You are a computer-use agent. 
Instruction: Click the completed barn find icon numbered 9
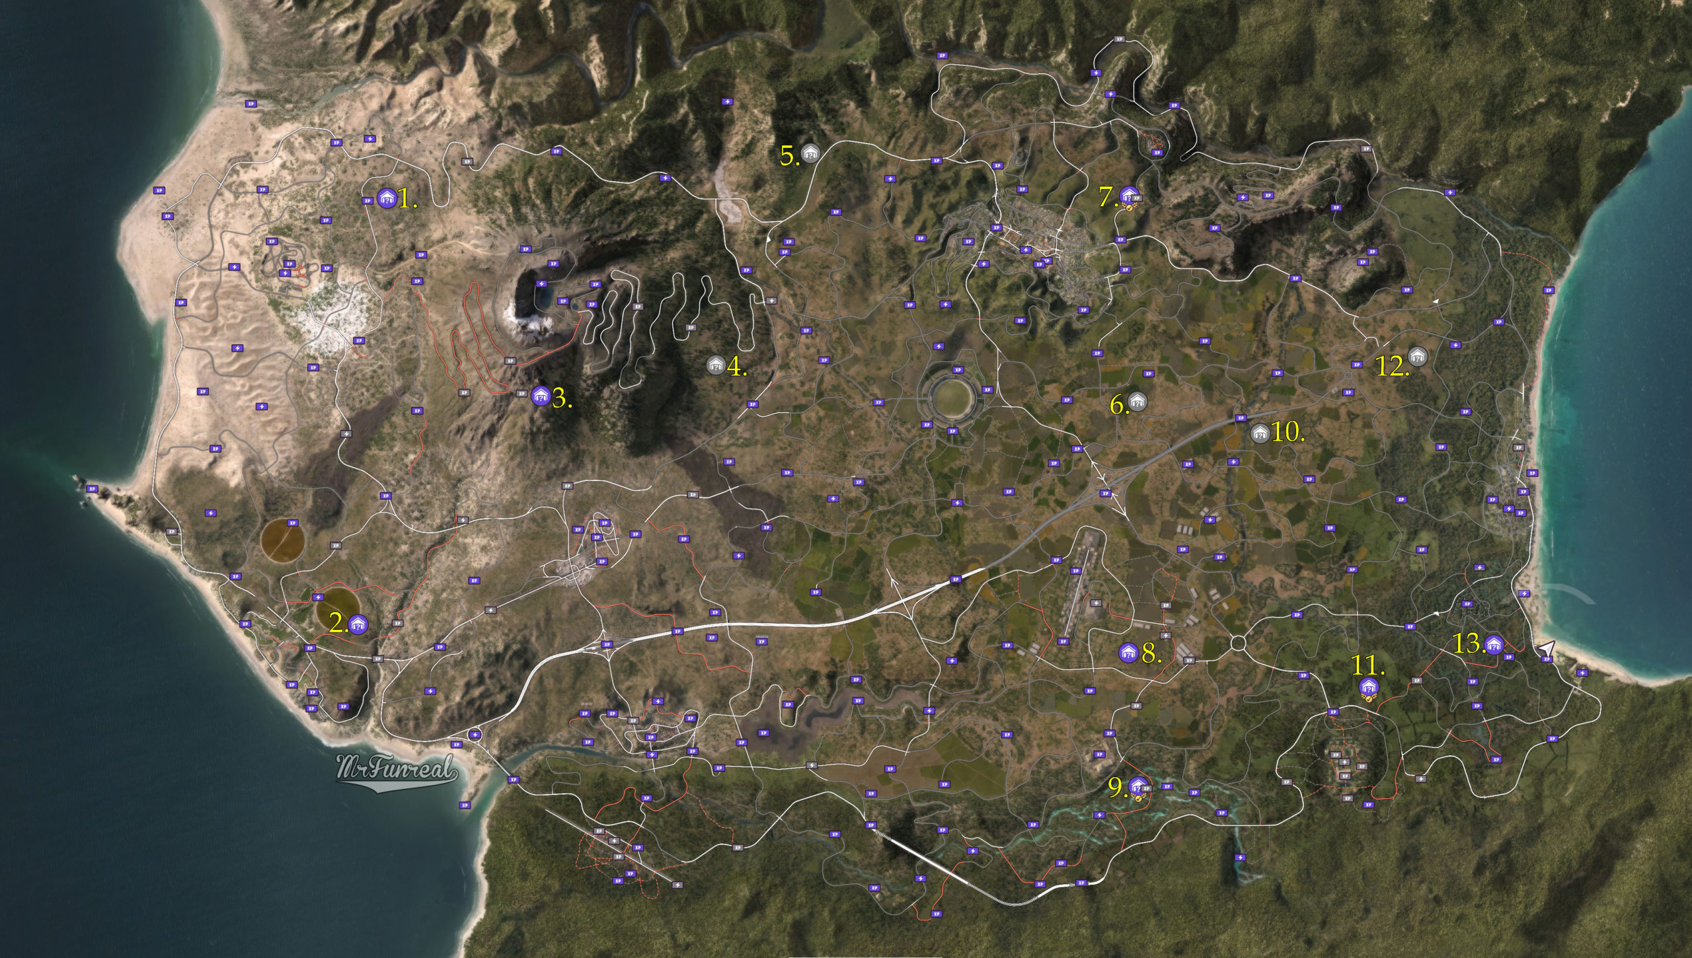coord(1137,788)
